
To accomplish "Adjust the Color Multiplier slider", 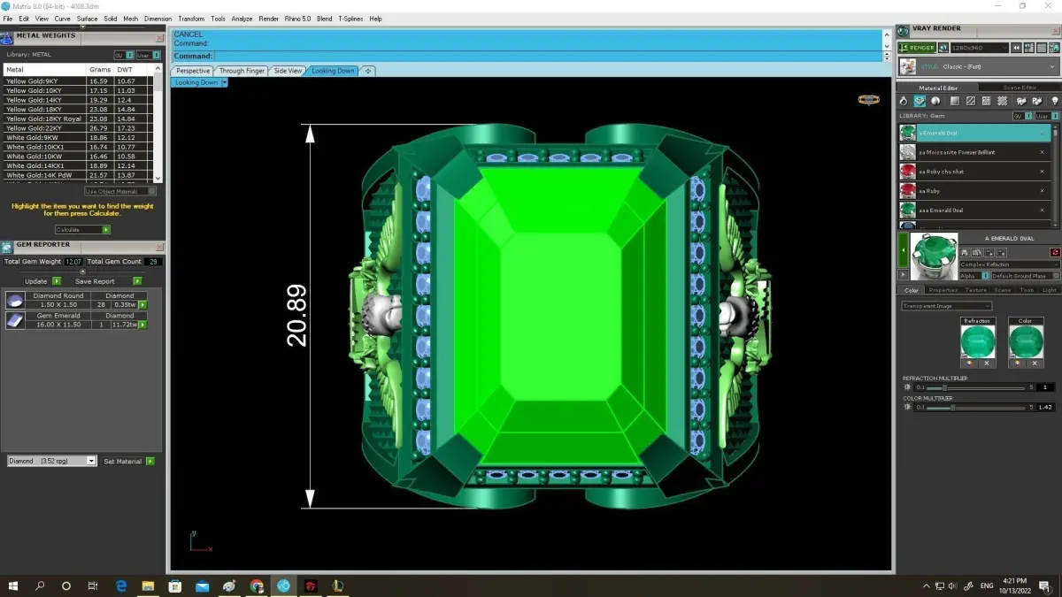I will 952,408.
